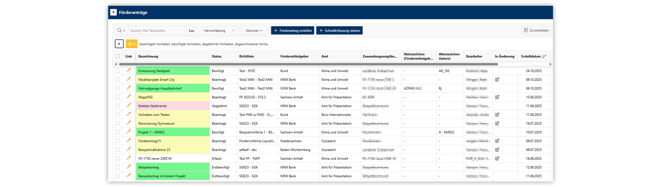Toggle the select-all checkbox in table header
Viewport: 653px width, 187px height.
coord(117,56)
